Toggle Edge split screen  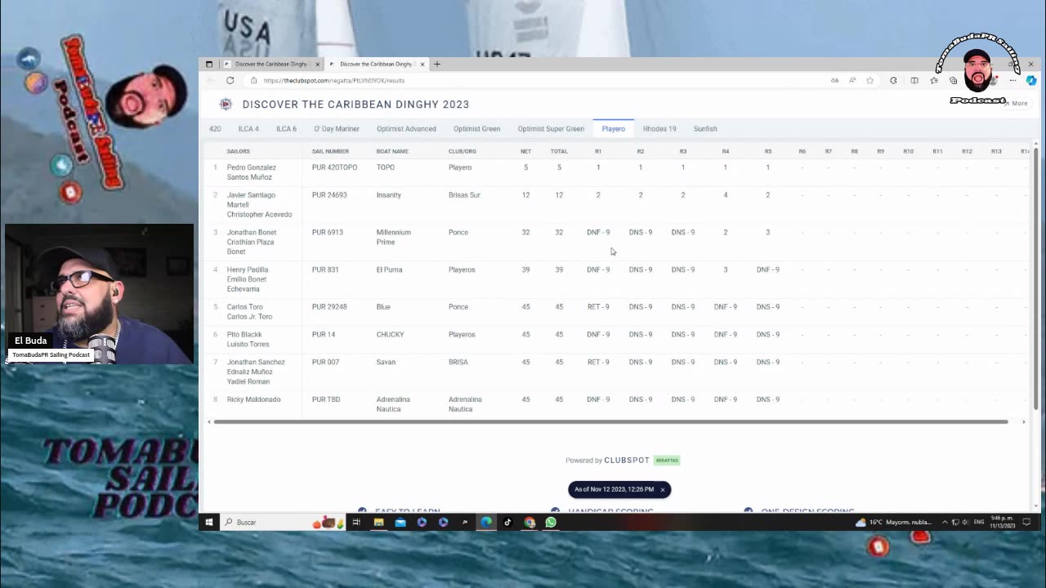click(x=914, y=80)
